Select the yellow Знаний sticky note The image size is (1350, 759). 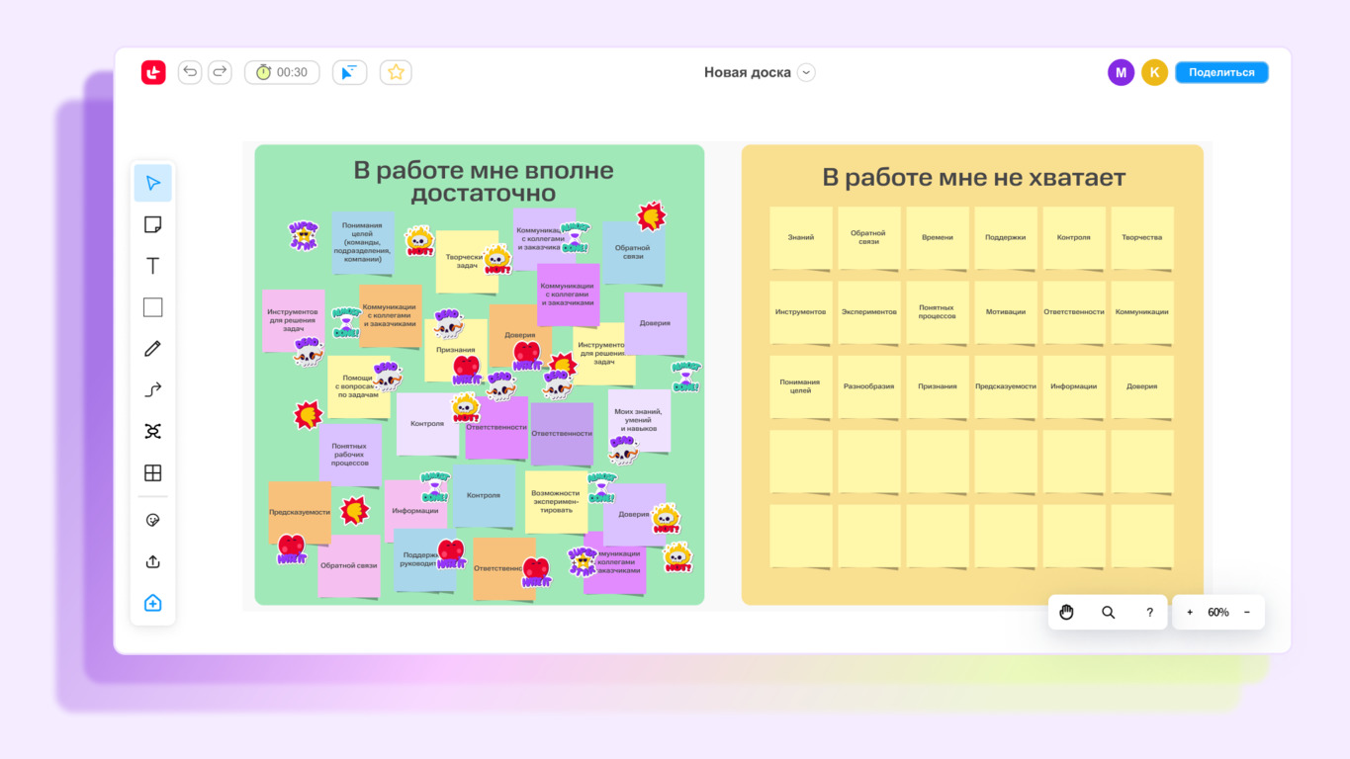(x=801, y=238)
